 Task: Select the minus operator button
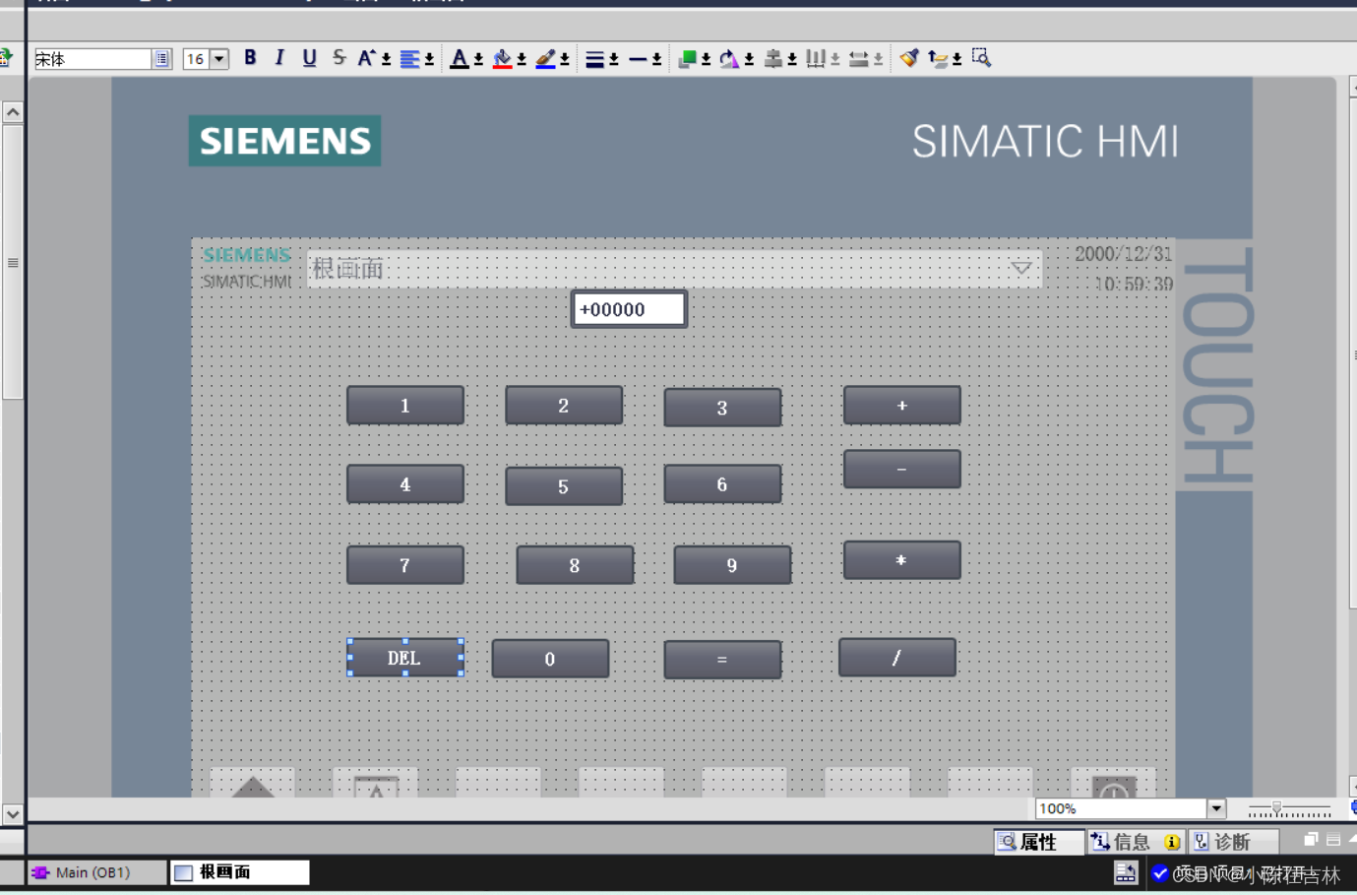(902, 470)
